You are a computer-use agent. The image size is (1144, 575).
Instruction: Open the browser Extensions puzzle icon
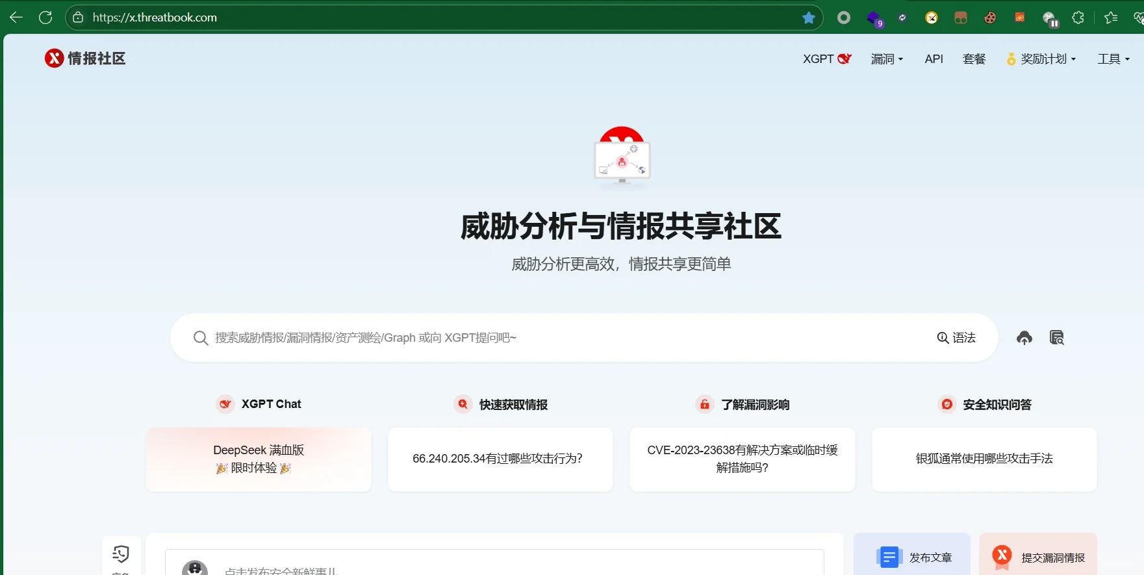click(x=1078, y=18)
